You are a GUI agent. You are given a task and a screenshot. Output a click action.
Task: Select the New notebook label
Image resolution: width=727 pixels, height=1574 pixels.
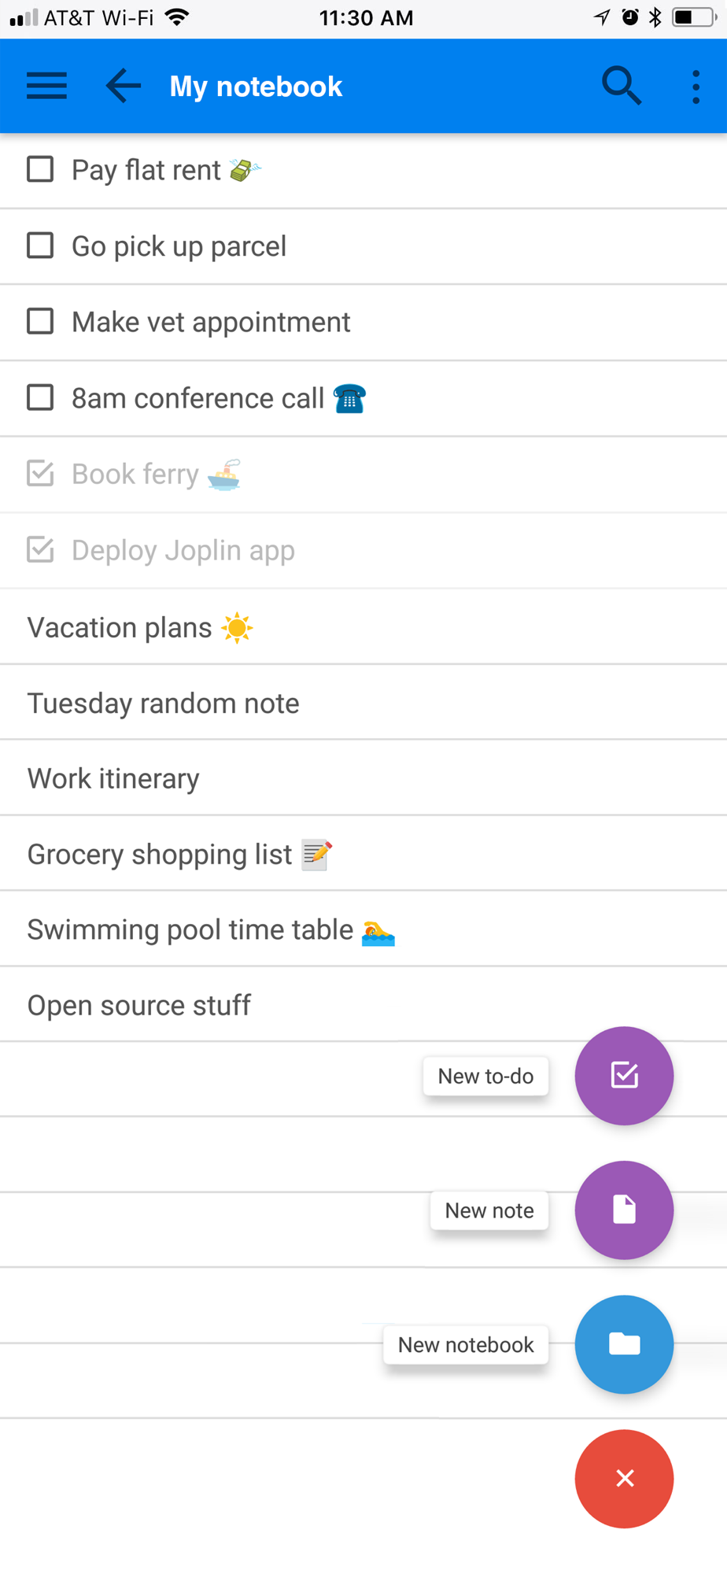[x=466, y=1345]
